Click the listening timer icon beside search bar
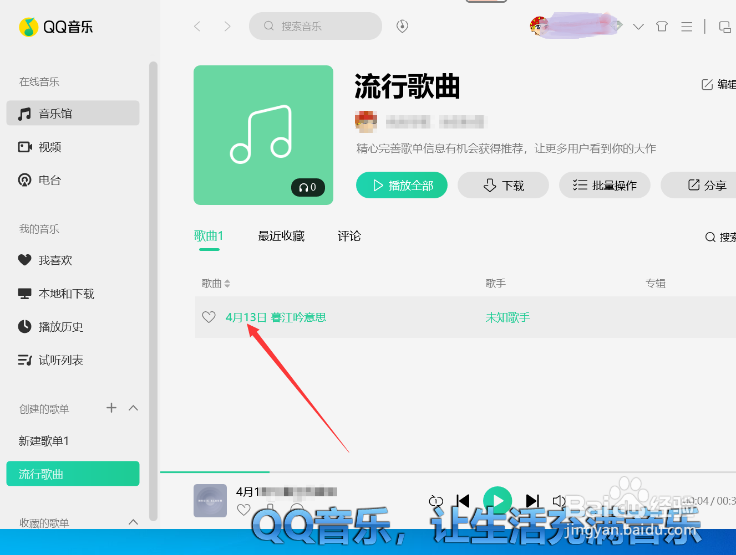Viewport: 736px width, 555px height. click(402, 26)
